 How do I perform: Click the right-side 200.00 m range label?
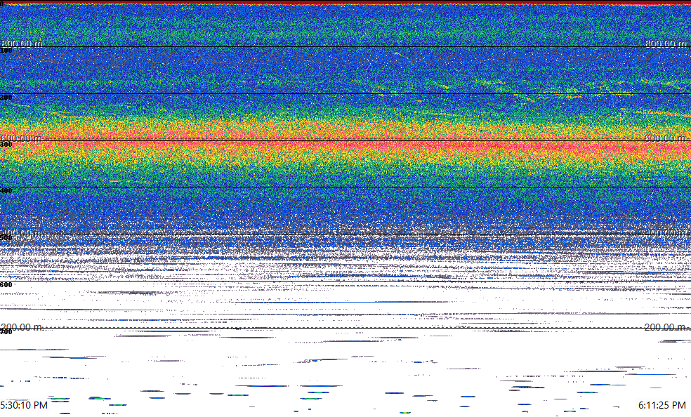click(x=666, y=326)
